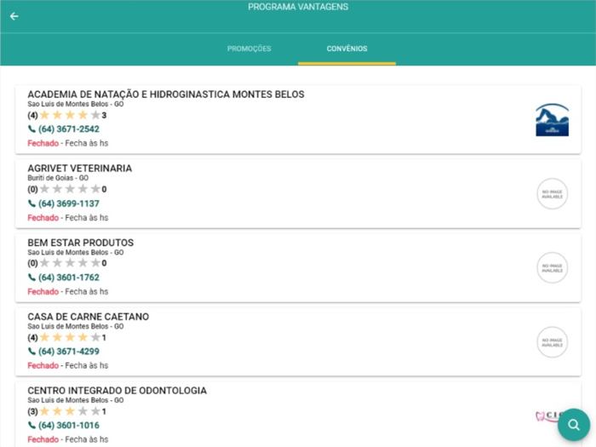The height and width of the screenshot is (447, 596).
Task: Go back using the arrow icon
Action: click(14, 16)
